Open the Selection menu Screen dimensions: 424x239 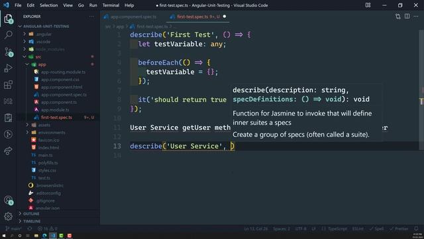pyautogui.click(x=48, y=5)
